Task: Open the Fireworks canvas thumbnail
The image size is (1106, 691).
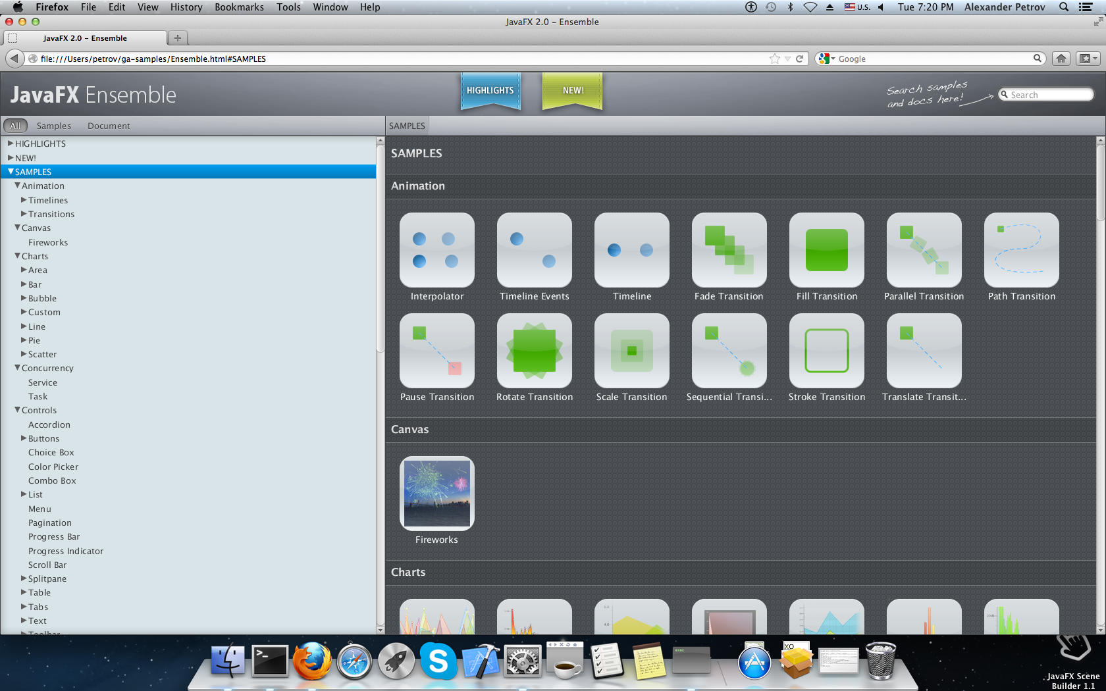Action: point(436,494)
